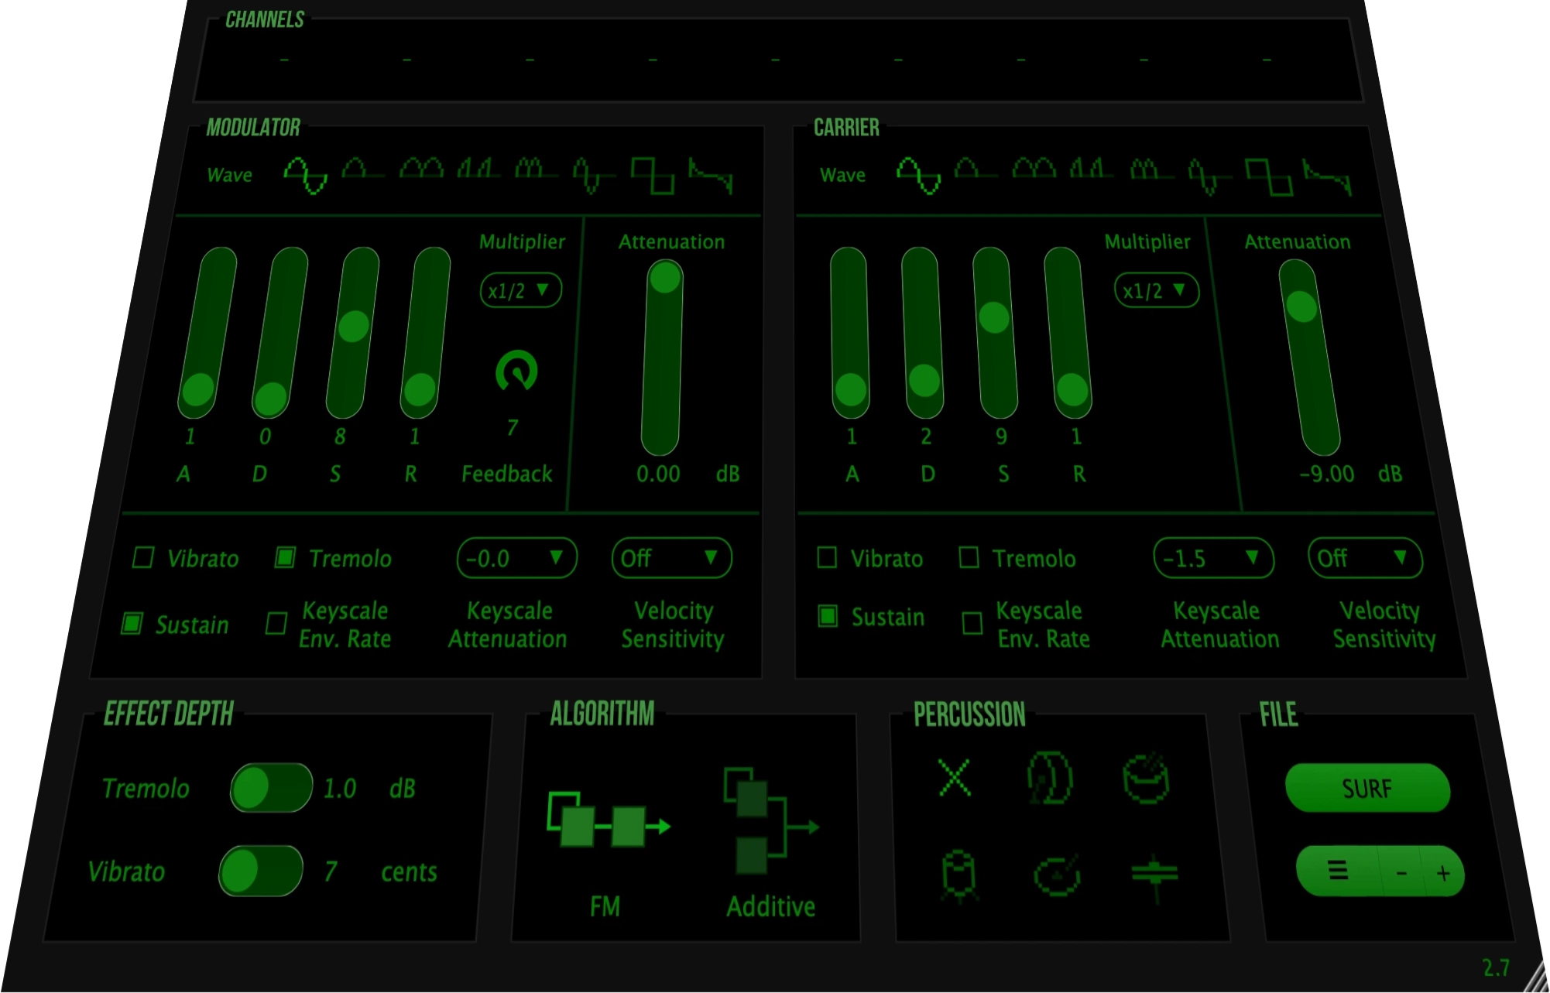
Task: Click the percussion X (off) icon
Action: [x=954, y=777]
